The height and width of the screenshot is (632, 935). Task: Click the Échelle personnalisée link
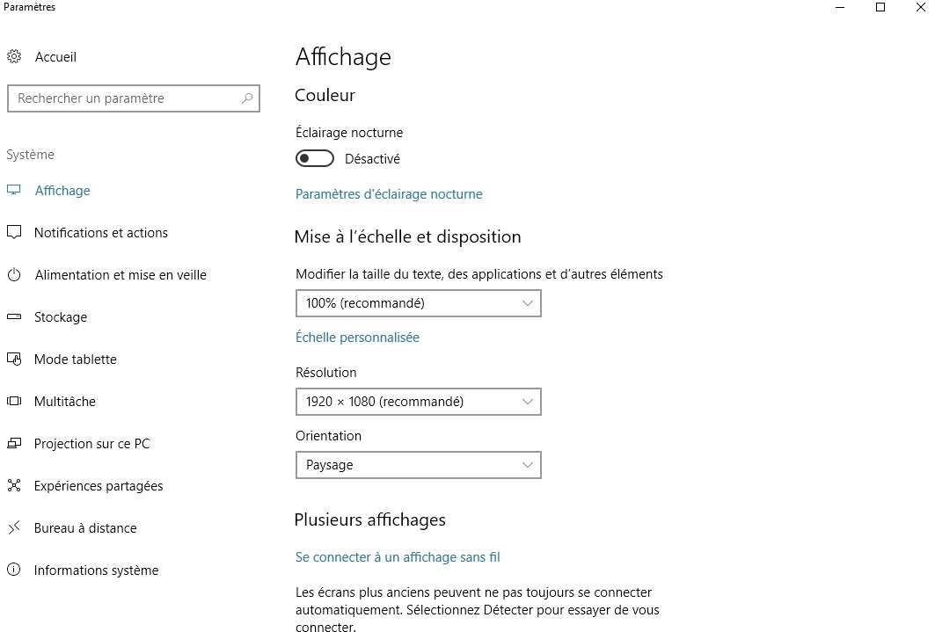point(357,338)
